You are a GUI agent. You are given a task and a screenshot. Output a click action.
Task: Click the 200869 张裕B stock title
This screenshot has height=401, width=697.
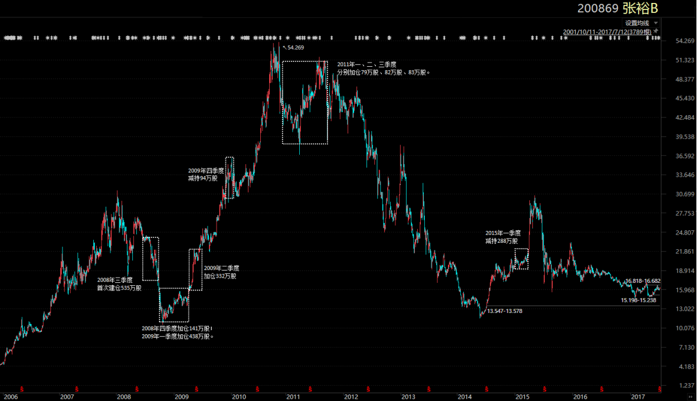click(617, 8)
